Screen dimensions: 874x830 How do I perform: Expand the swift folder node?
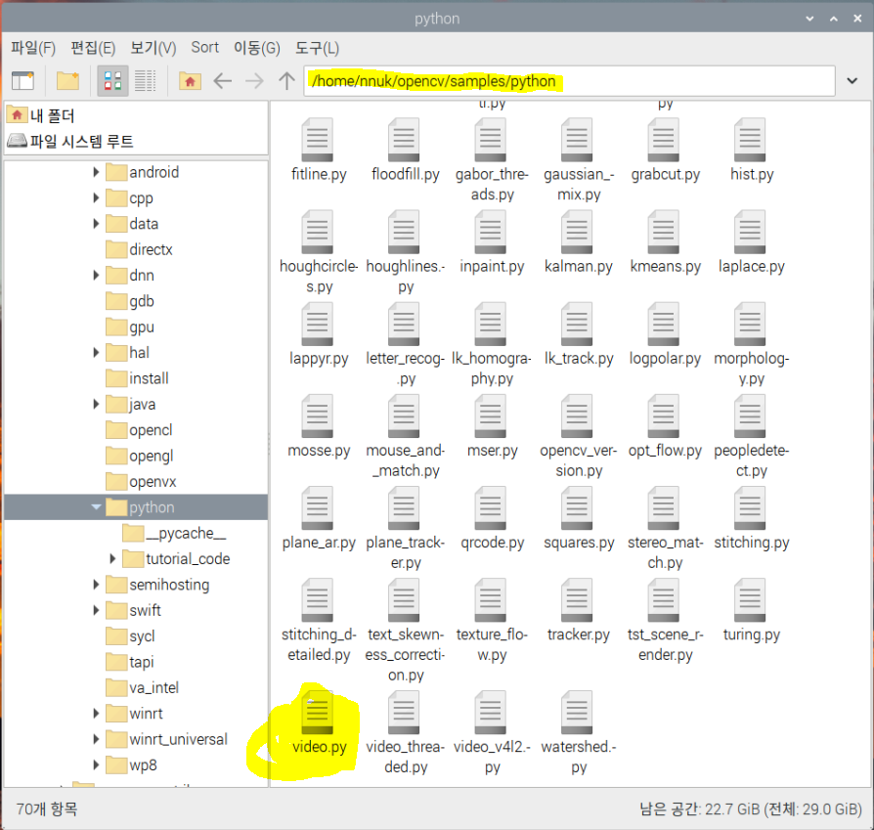96,610
